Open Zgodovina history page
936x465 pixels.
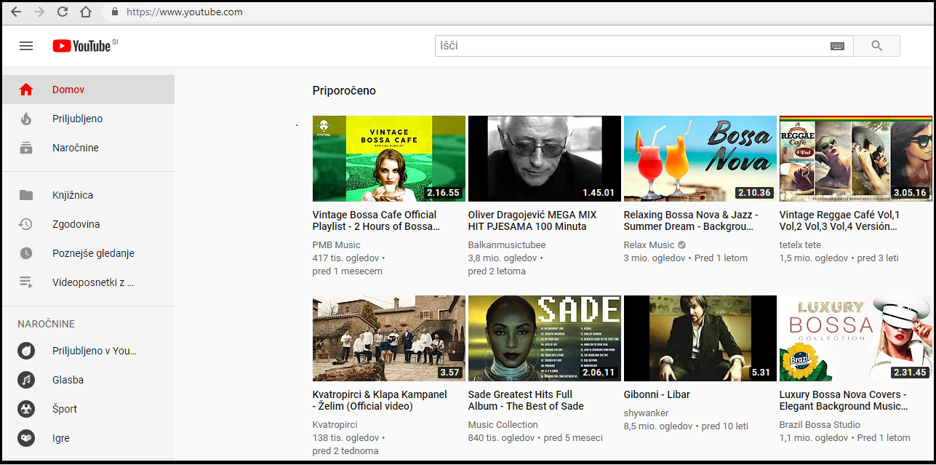(x=88, y=224)
